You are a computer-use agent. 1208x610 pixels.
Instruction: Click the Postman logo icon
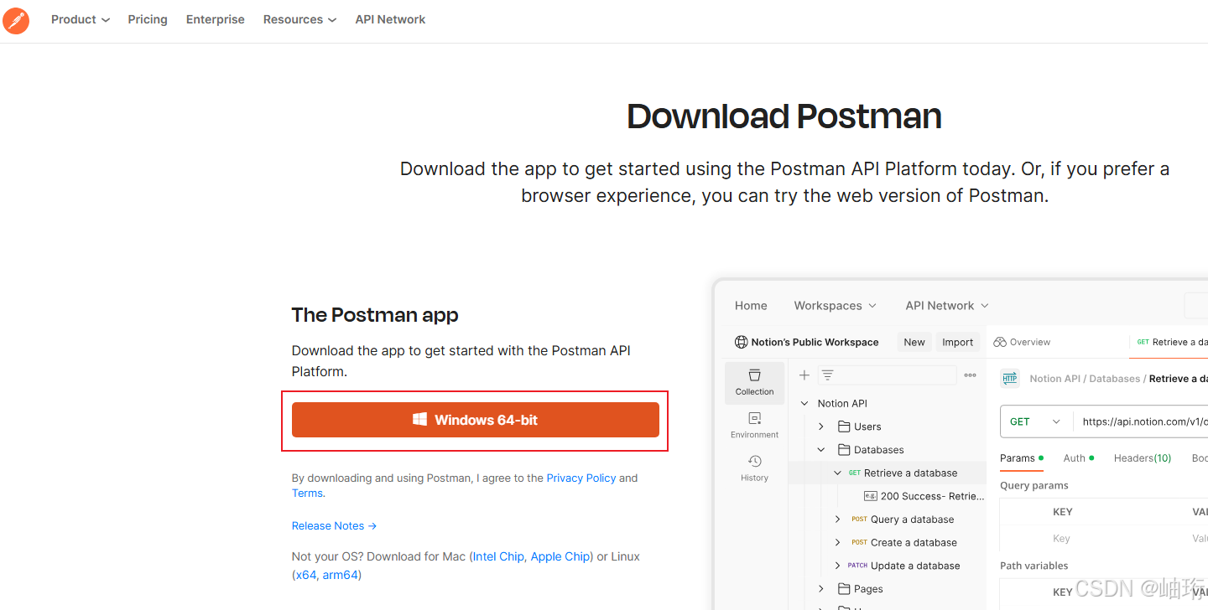tap(16, 20)
